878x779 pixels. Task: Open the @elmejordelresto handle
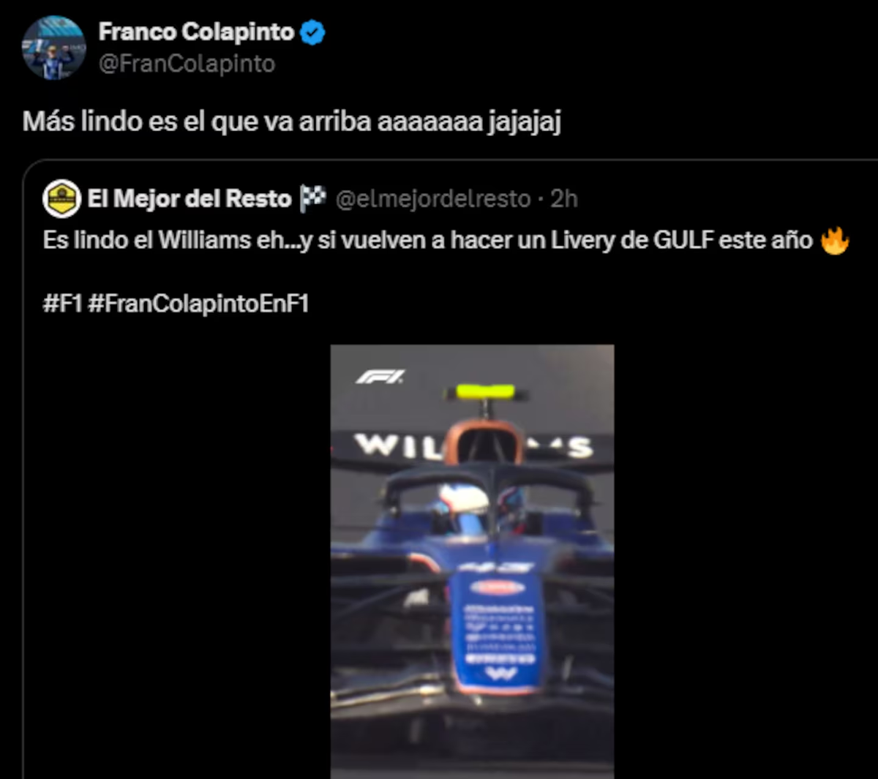(433, 198)
